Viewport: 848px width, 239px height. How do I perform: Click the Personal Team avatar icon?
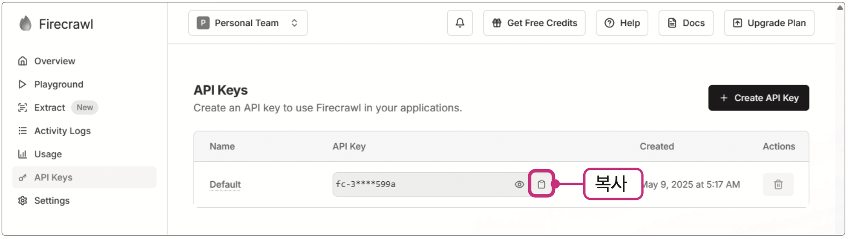(x=203, y=23)
